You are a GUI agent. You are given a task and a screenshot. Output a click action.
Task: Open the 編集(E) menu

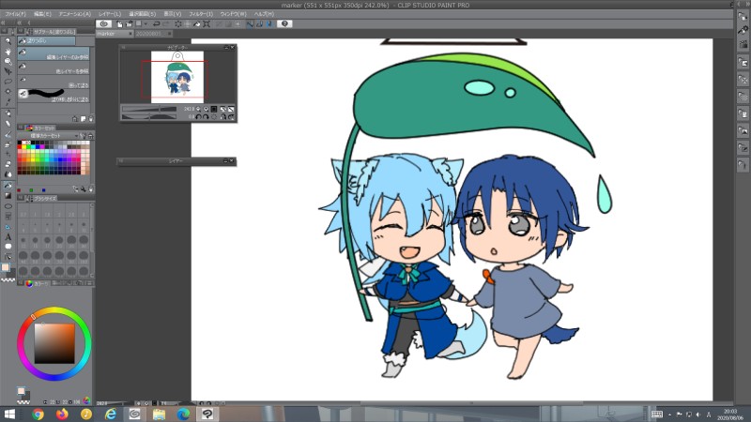42,14
